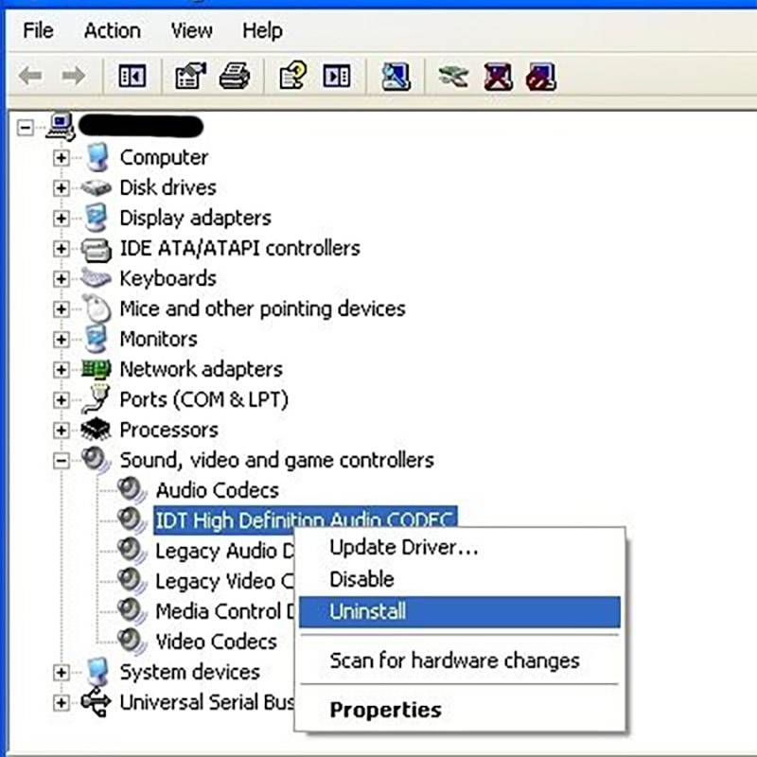This screenshot has width=757, height=757.
Task: Click the Show/Hide Console Tree toolbar icon
Action: 132,77
